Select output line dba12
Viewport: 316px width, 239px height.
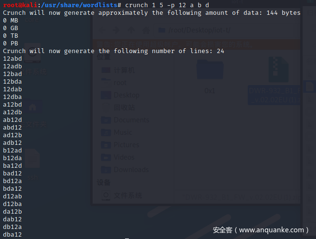(x=12, y=235)
